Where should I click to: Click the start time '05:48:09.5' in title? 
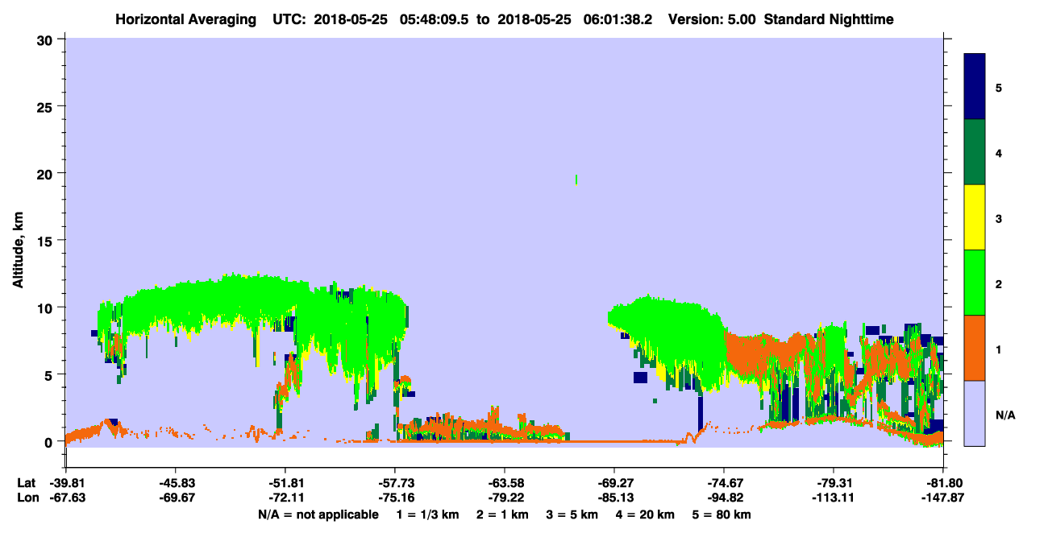(436, 19)
